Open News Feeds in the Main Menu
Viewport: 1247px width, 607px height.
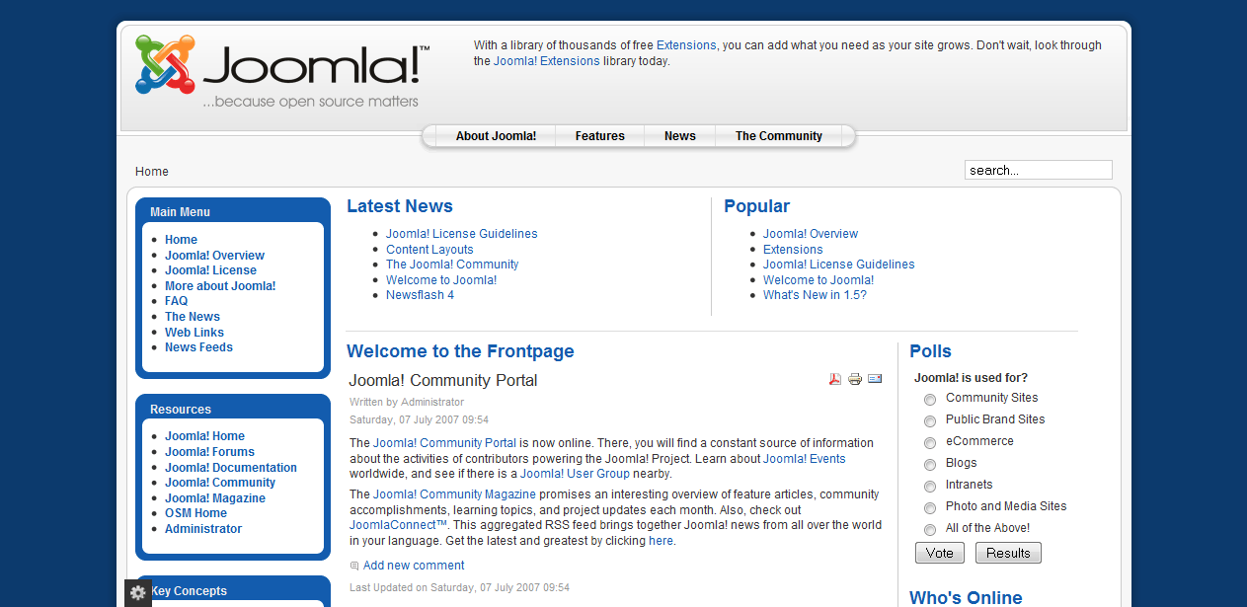[x=198, y=347]
